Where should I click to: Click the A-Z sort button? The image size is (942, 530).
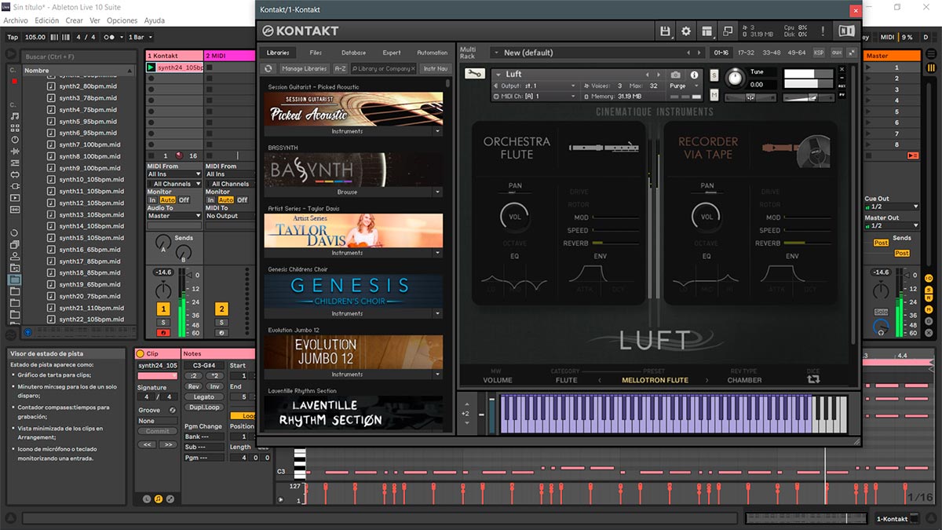[340, 68]
